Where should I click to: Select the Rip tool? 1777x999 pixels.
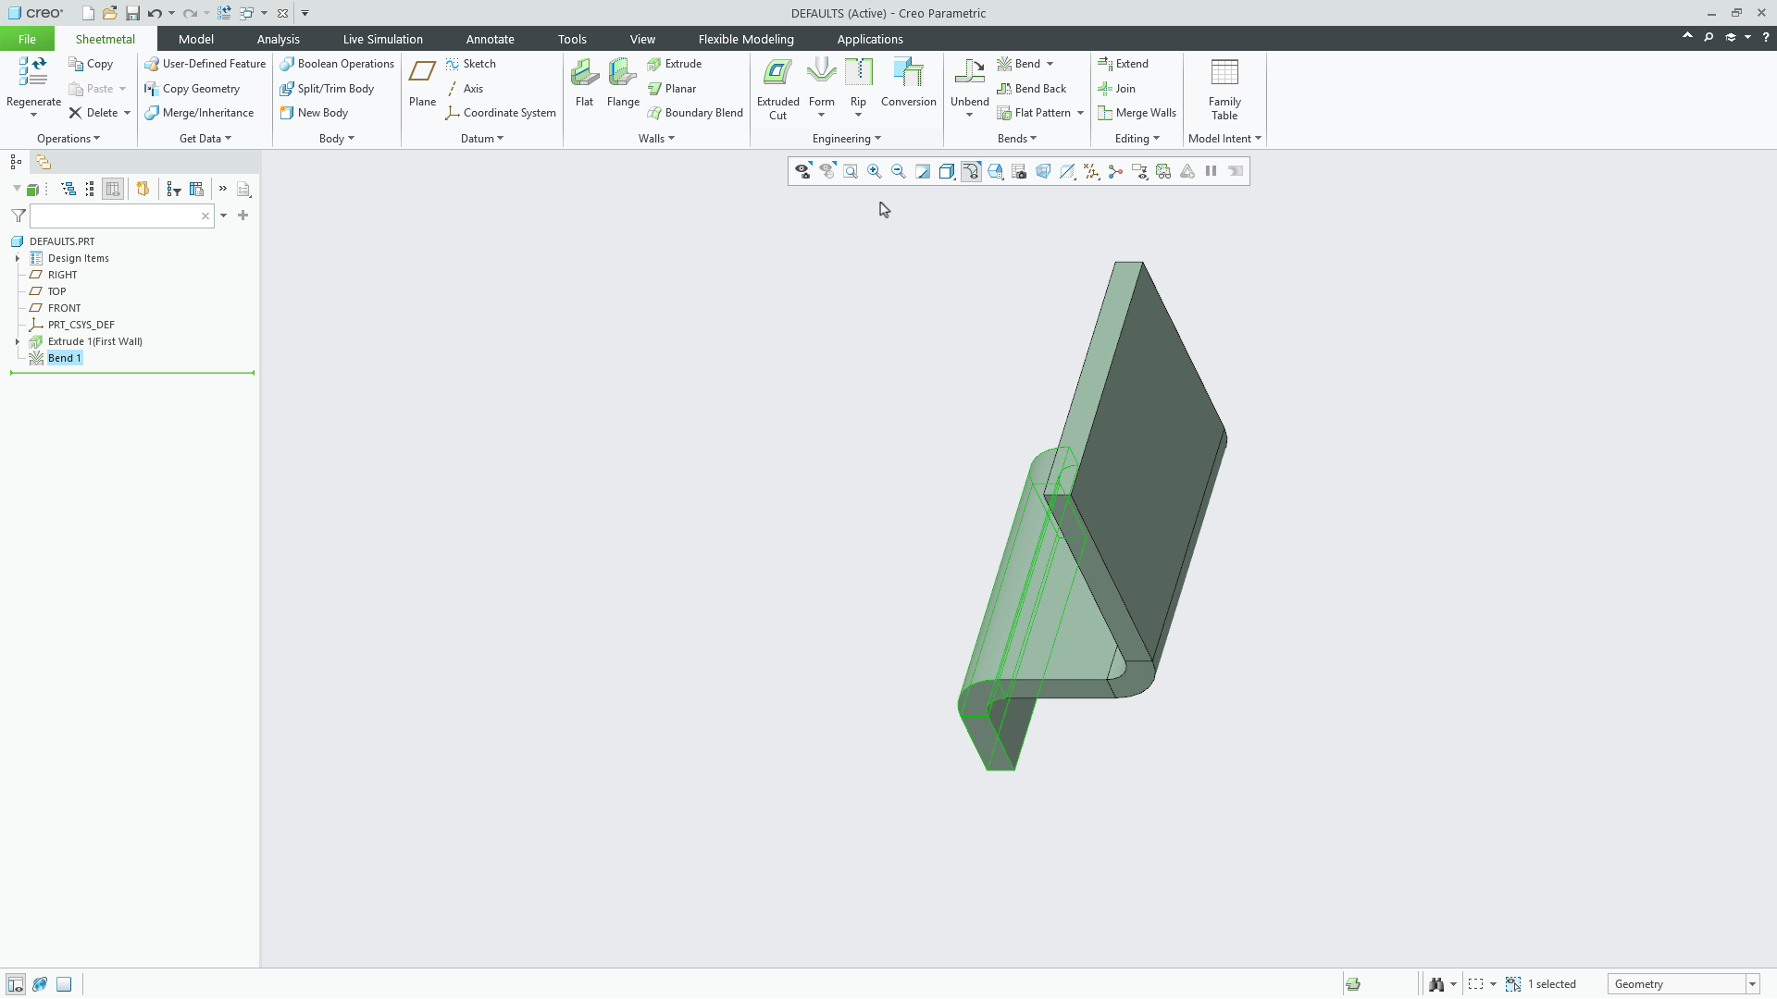pyautogui.click(x=858, y=79)
